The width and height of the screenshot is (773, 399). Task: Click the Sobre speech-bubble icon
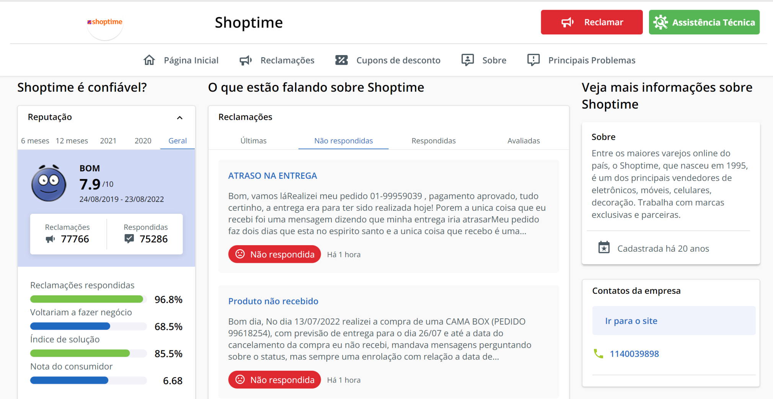point(467,60)
